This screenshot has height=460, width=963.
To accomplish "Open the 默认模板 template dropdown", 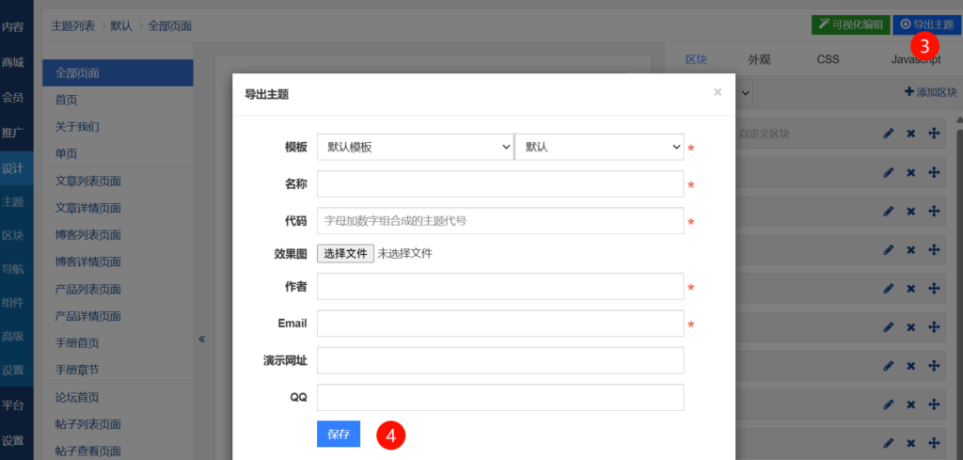I will point(415,148).
